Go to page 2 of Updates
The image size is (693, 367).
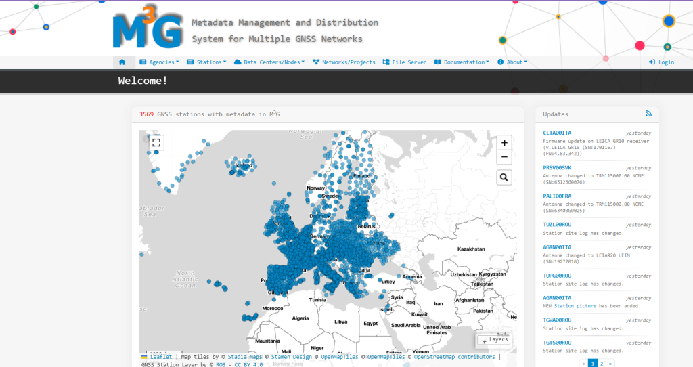point(601,364)
